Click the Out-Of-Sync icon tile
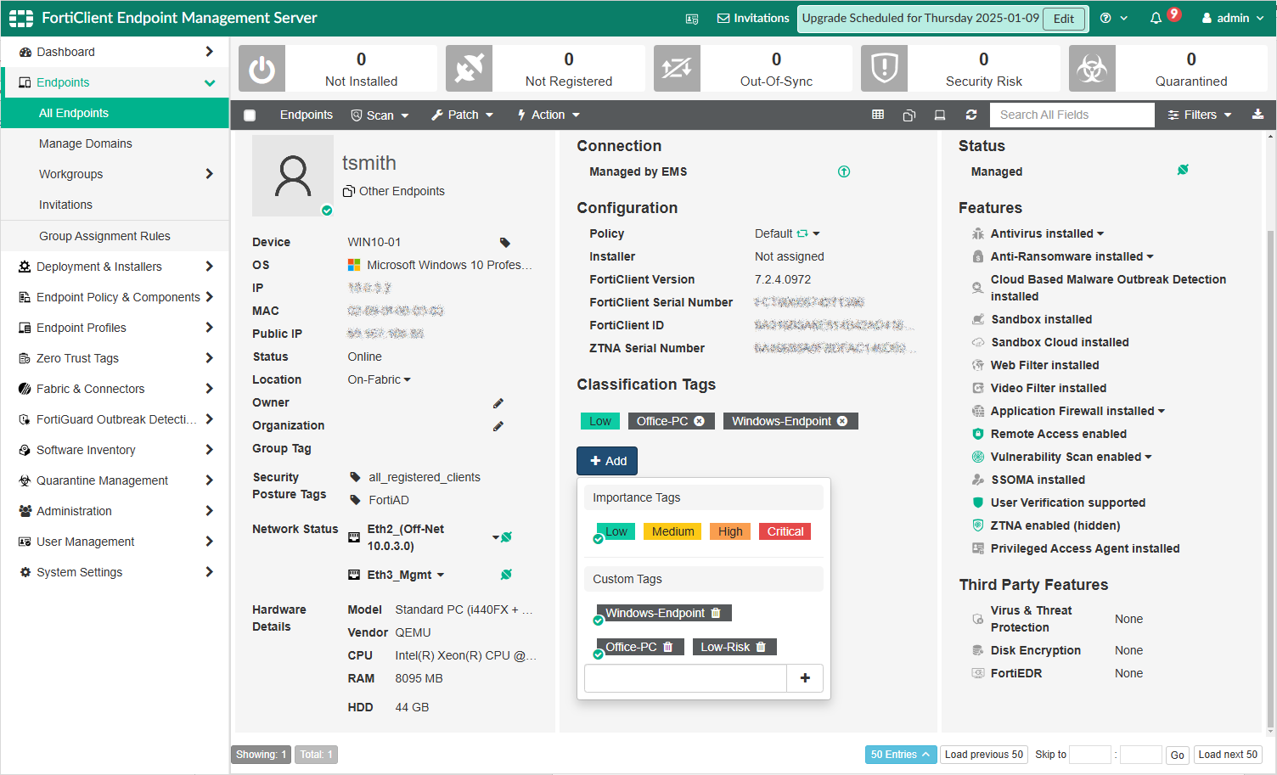Screen dimensions: 1277x775 (x=677, y=68)
